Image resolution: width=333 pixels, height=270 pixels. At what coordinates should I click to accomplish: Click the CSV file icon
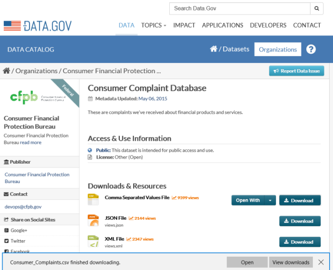point(93,199)
